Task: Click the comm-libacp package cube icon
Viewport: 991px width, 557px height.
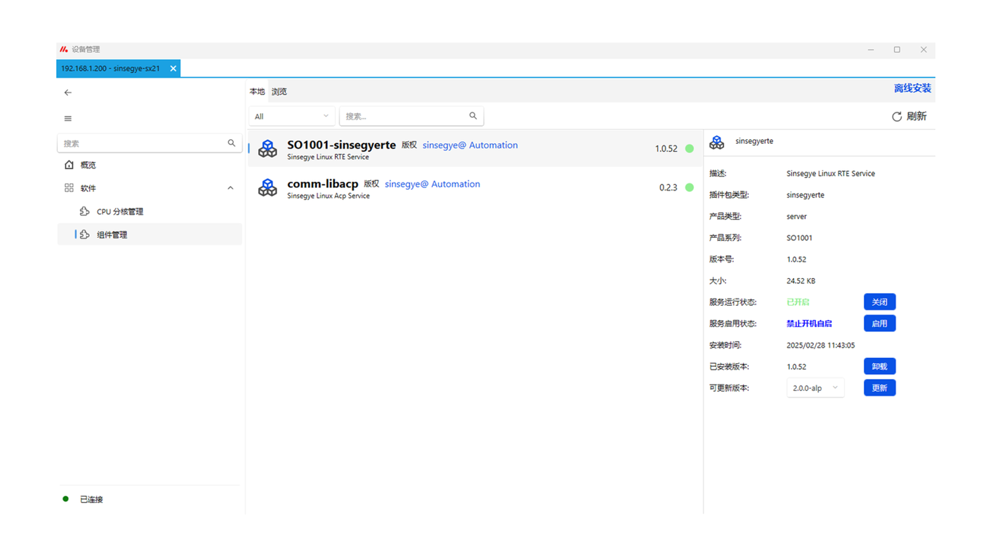Action: [x=267, y=188]
